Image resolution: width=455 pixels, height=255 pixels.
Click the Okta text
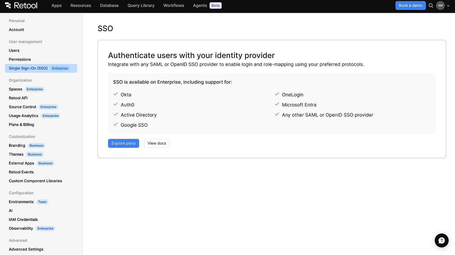click(126, 95)
